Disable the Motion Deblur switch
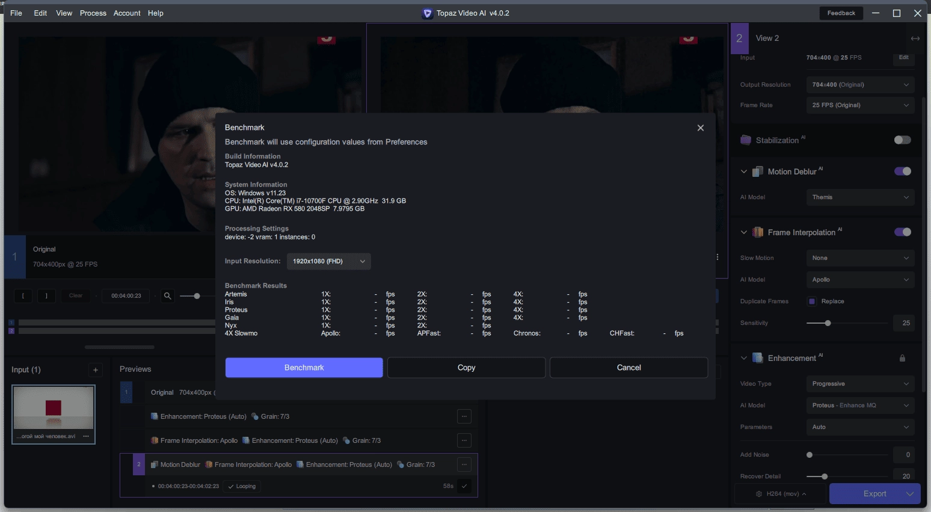This screenshot has height=512, width=931. [902, 171]
